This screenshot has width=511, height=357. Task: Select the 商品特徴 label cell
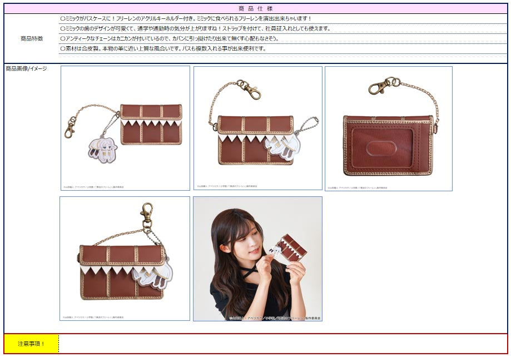click(32, 38)
